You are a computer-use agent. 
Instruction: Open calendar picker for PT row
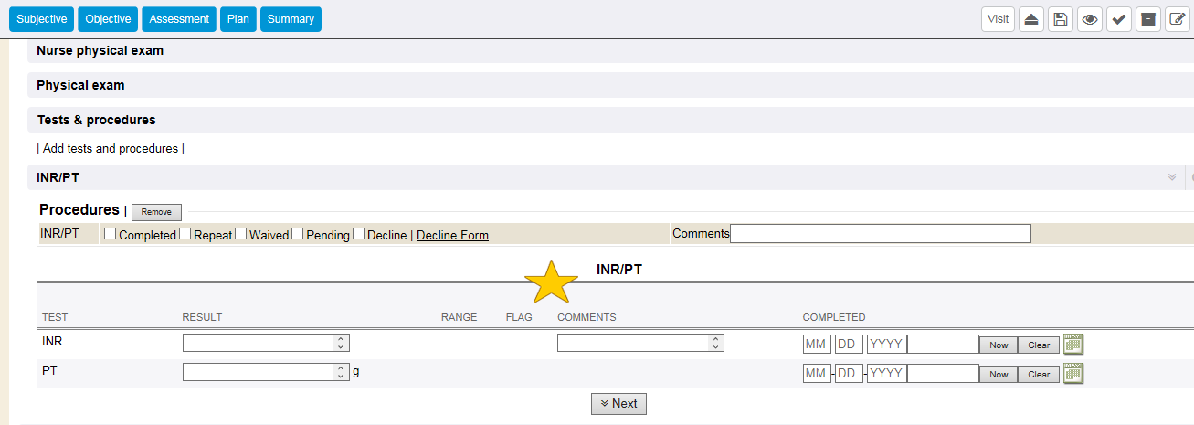pyautogui.click(x=1073, y=373)
